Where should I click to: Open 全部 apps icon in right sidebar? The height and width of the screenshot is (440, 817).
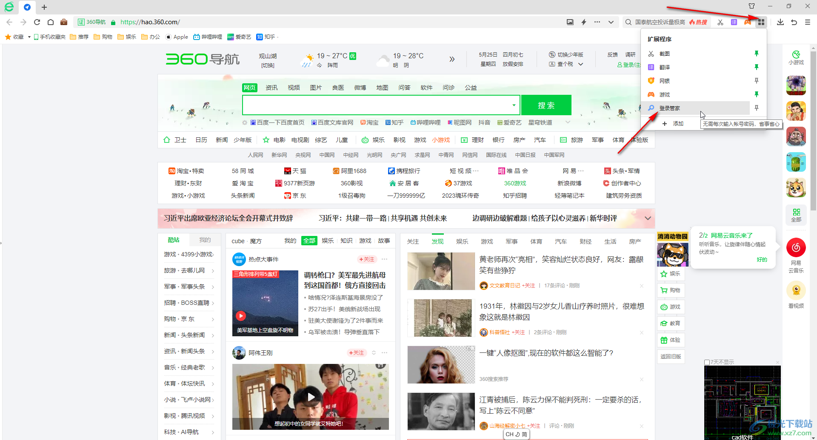click(x=796, y=215)
